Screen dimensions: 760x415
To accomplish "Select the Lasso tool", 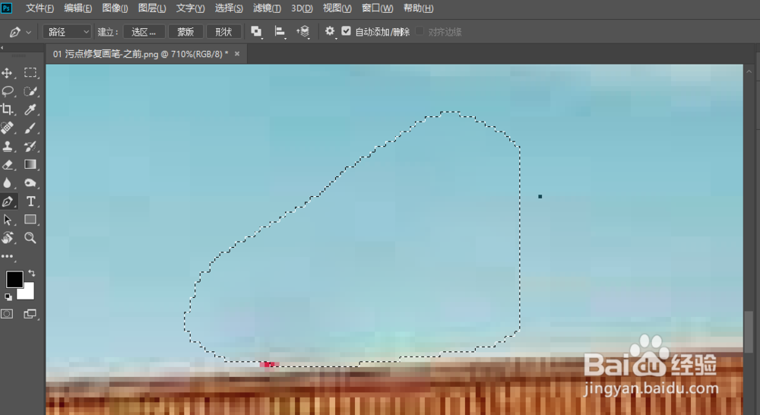I will point(8,91).
